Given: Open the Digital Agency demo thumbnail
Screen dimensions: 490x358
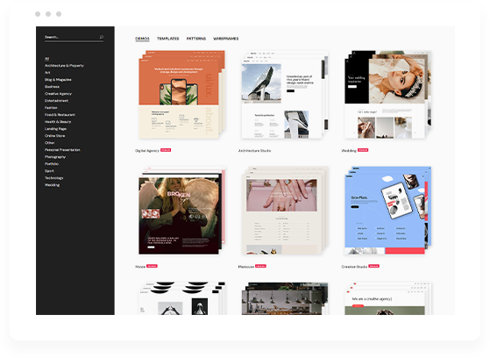Looking at the screenshot, I should coord(181,95).
